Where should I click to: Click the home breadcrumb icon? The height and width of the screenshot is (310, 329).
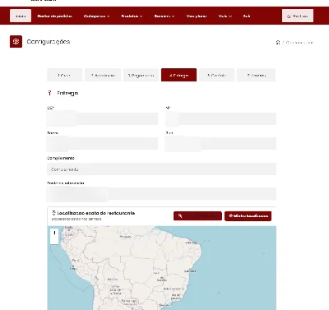pos(278,43)
